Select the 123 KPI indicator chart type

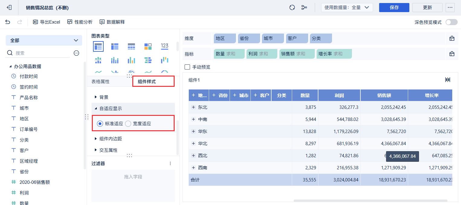[x=165, y=46]
